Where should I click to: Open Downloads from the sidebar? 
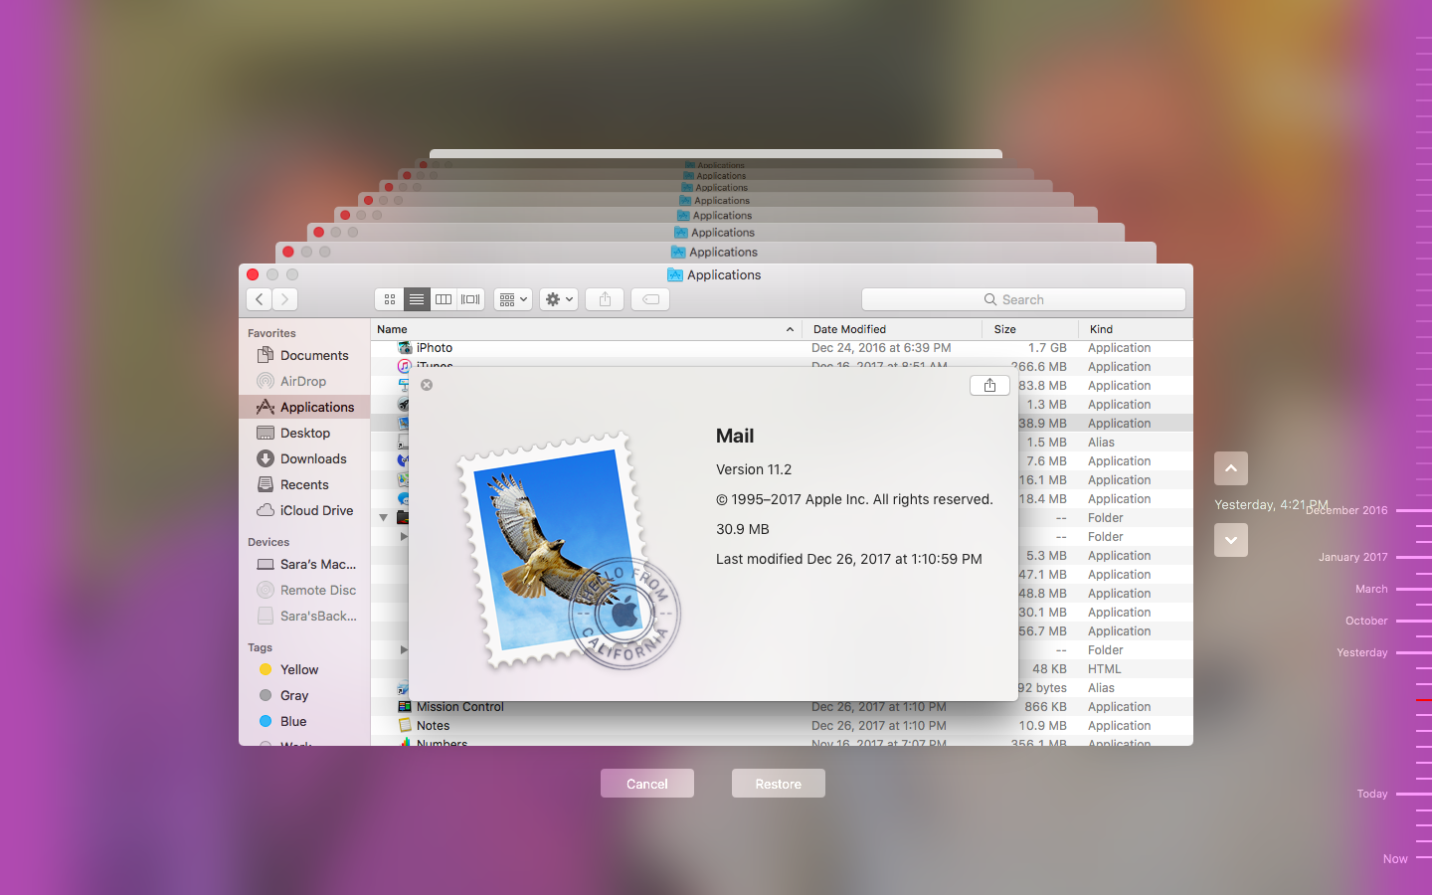[x=304, y=458]
